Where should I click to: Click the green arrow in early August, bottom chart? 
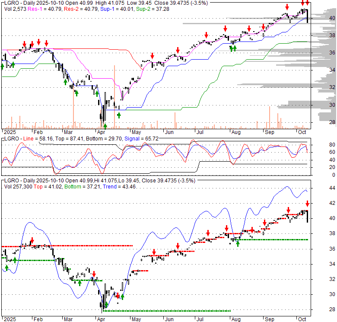pos(238,244)
